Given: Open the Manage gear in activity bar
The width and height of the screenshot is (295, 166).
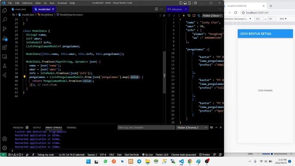Looking at the screenshot, I should point(5,148).
